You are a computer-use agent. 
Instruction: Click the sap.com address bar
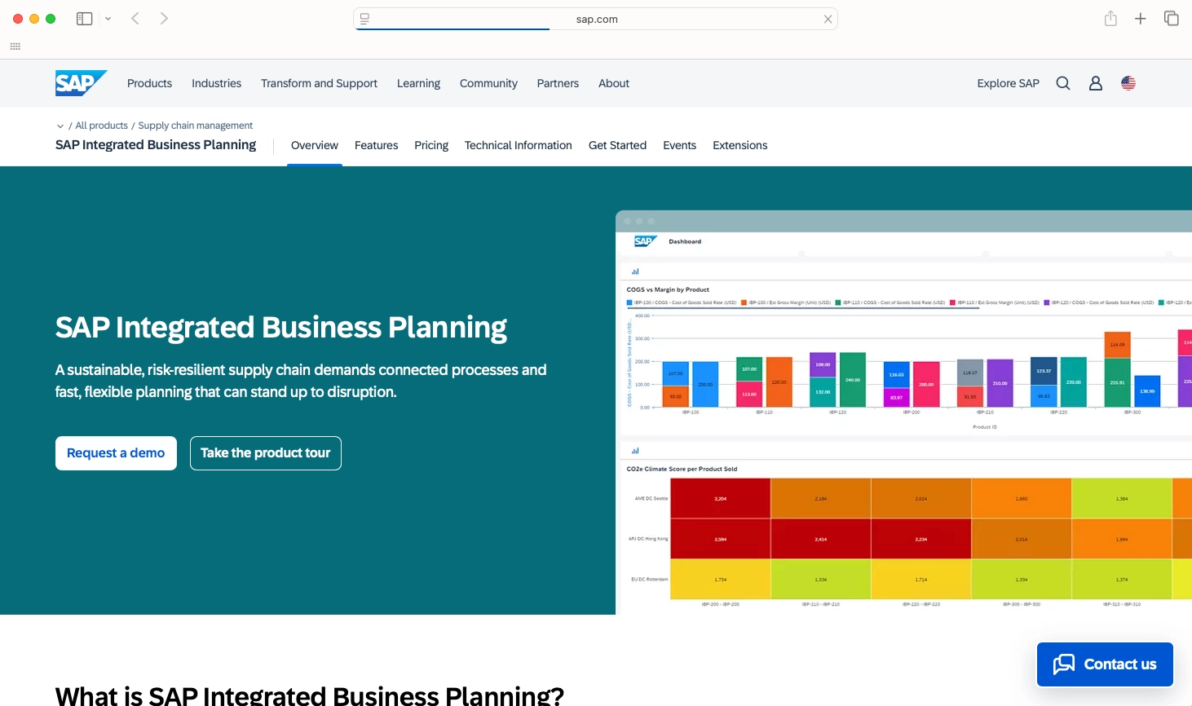[x=596, y=19]
